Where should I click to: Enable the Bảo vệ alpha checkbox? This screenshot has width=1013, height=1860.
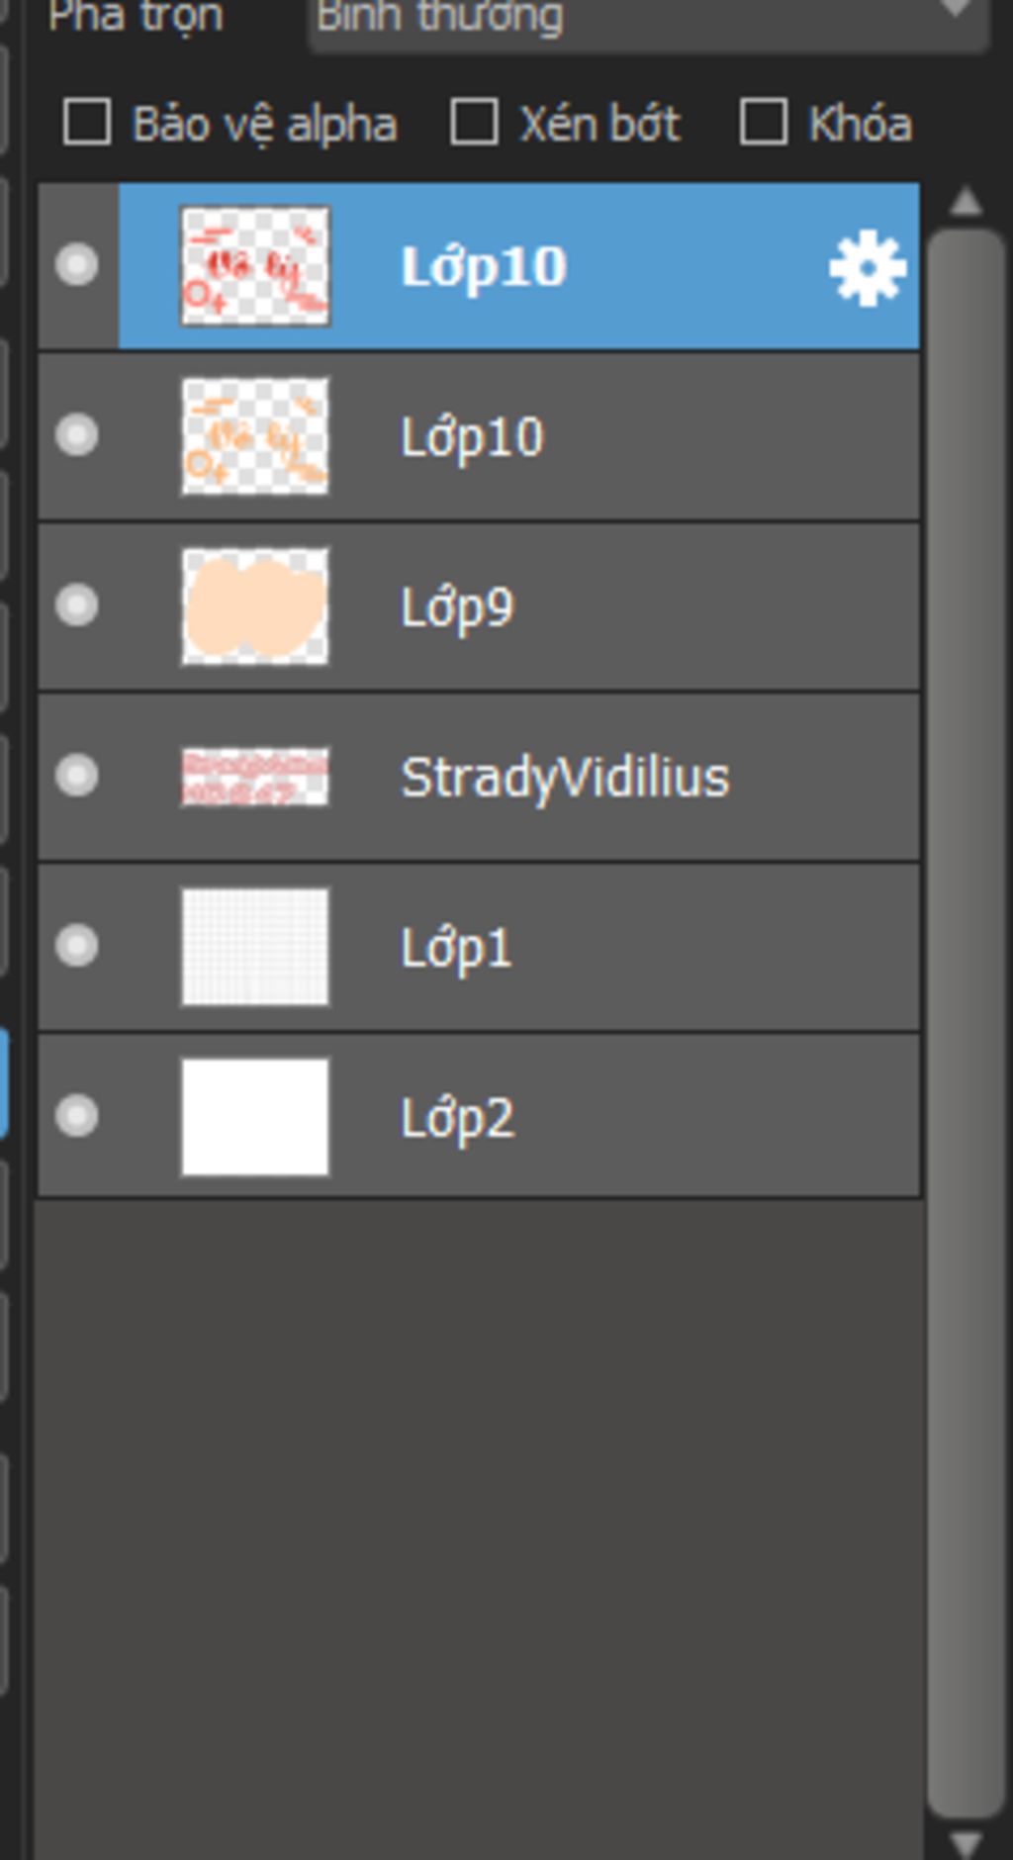pyautogui.click(x=87, y=123)
